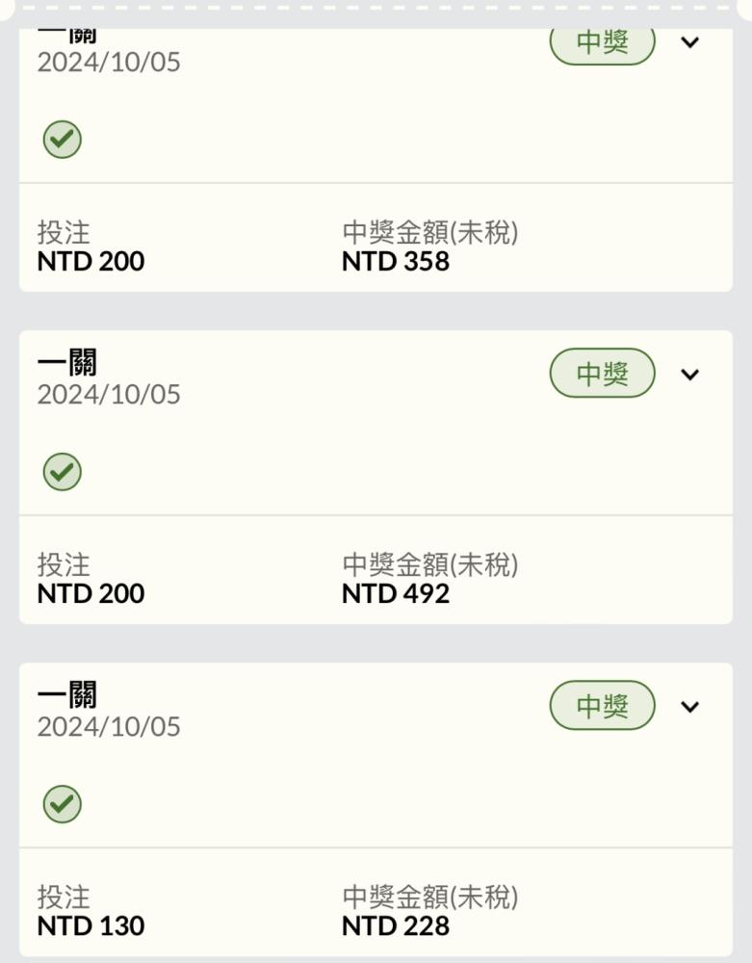Click the 2024/10/05 date on the bottom card
The height and width of the screenshot is (963, 752).
pyautogui.click(x=109, y=726)
